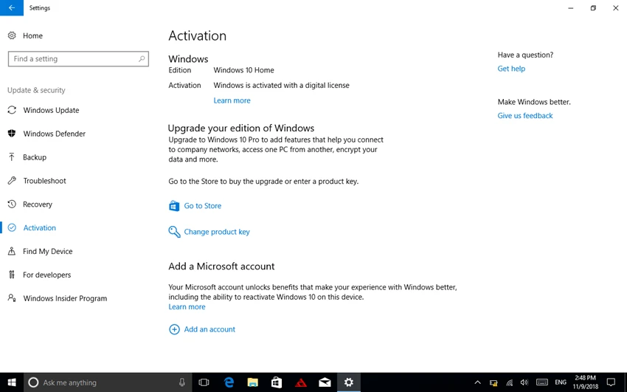627x392 pixels.
Task: Show hidden system tray icons
Action: (x=477, y=382)
